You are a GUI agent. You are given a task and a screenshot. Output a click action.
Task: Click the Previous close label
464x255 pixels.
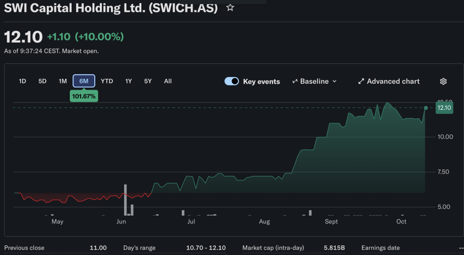tap(24, 248)
